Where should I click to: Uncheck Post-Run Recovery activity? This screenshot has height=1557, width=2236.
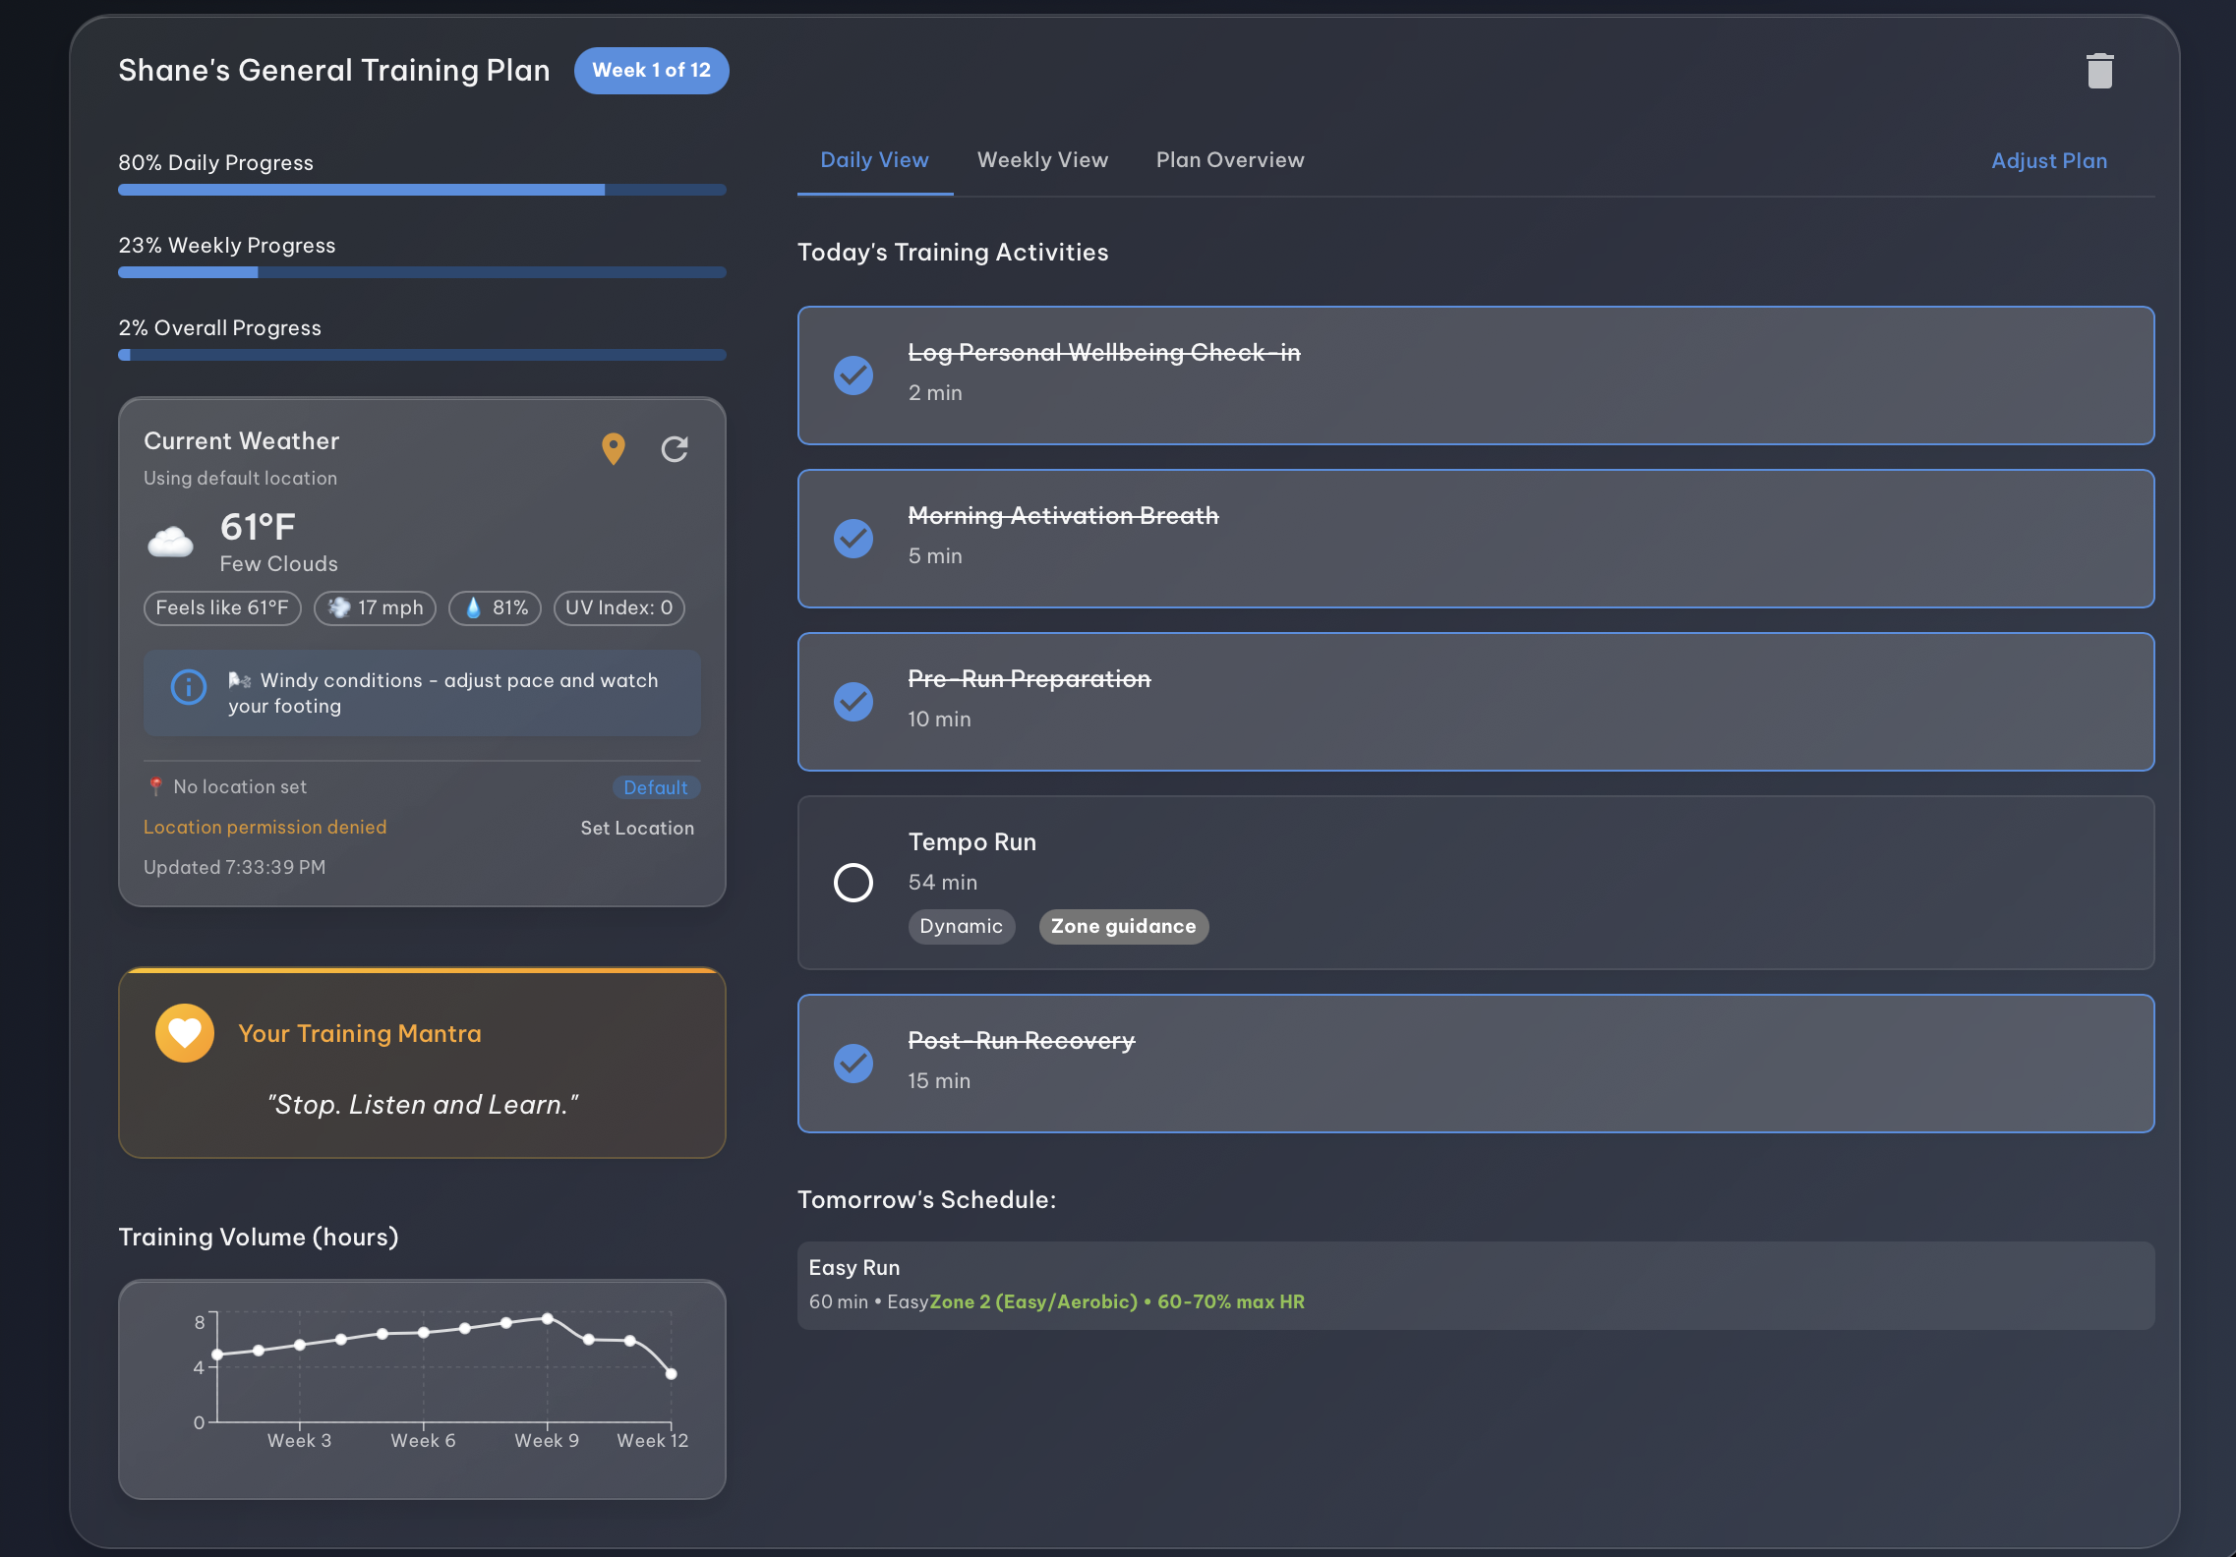point(853,1064)
